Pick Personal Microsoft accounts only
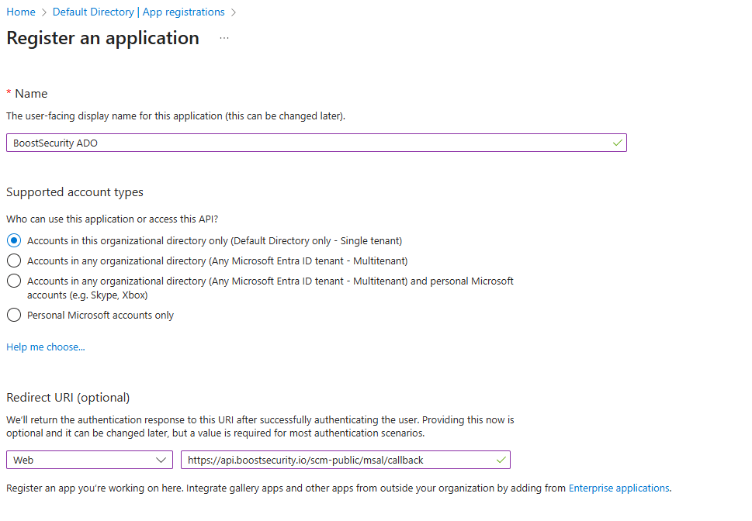Screen dimensions: 752x521 pyautogui.click(x=14, y=315)
